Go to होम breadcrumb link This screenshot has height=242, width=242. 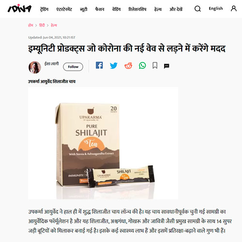tap(30, 25)
